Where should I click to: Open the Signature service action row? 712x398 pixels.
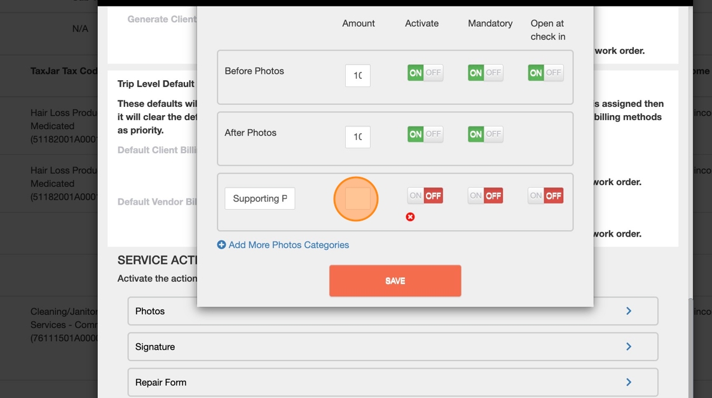tap(393, 347)
